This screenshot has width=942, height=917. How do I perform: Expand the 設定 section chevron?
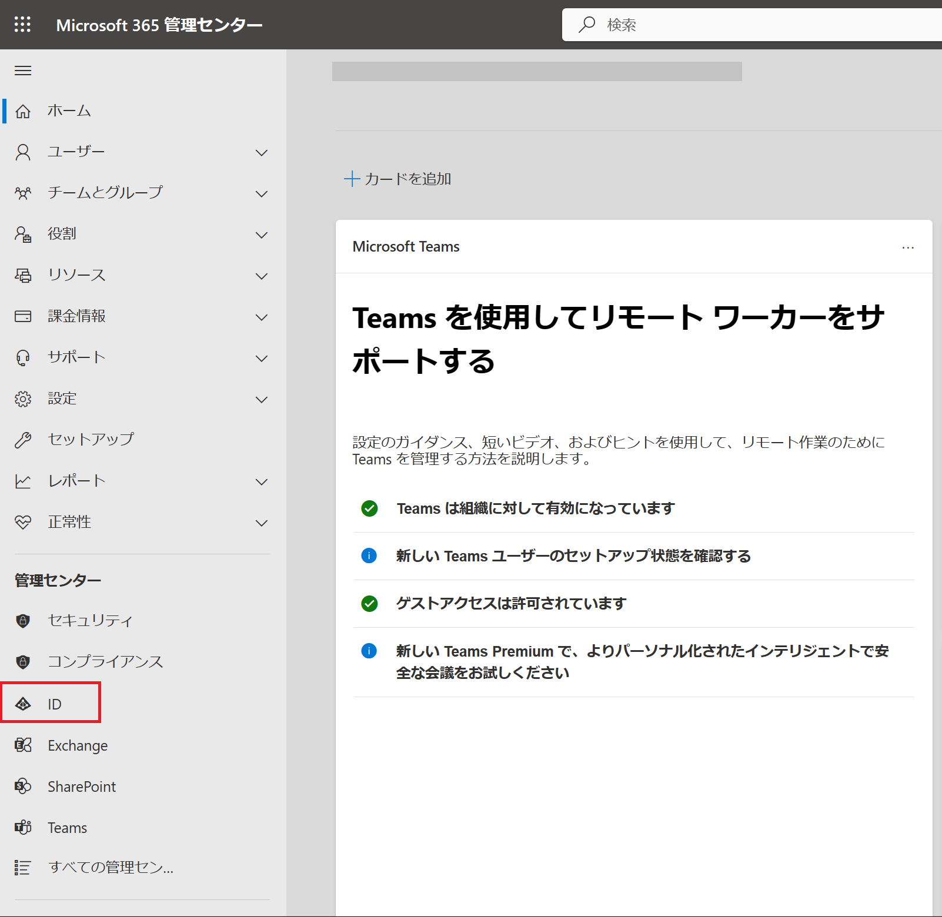[262, 400]
